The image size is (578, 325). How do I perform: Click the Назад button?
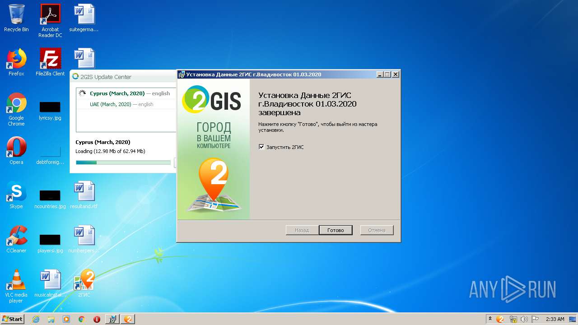tap(302, 230)
